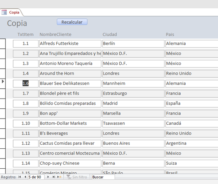
Task: Go to first record in navigation bar
Action: coord(20,177)
